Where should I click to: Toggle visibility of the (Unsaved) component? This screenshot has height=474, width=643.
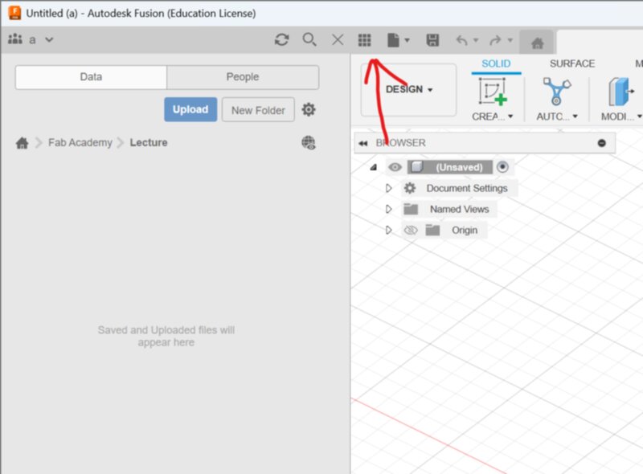(x=395, y=167)
